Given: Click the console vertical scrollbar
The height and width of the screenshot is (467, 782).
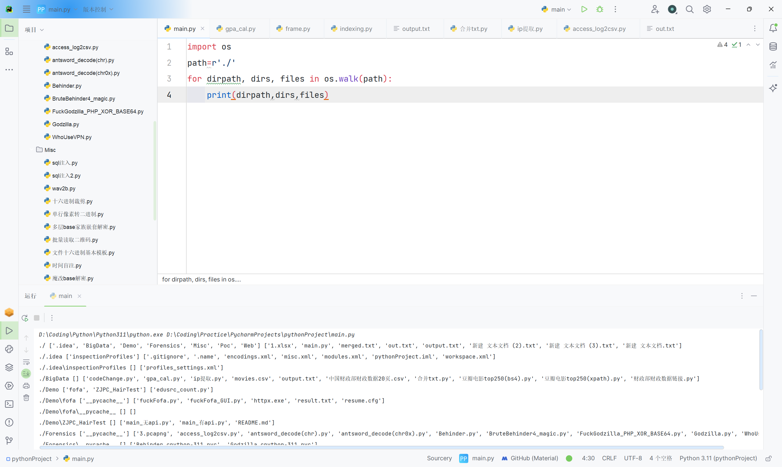Looking at the screenshot, I should pyautogui.click(x=761, y=360).
